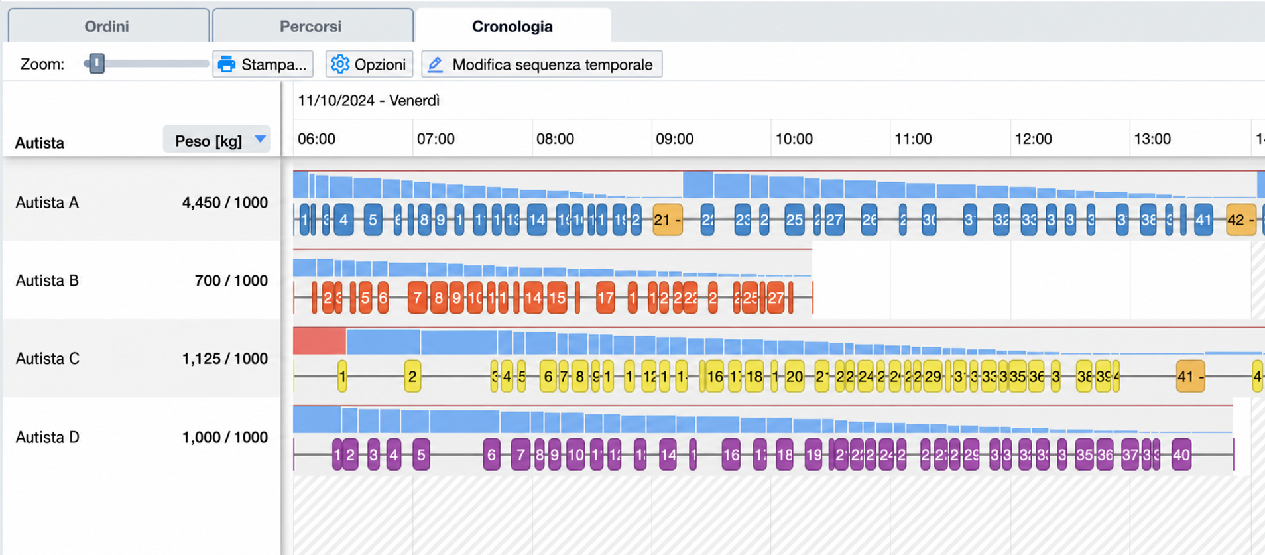Click the 1,000 / 1000 weight value
Viewport: 1265px width, 555px height.
coord(225,437)
